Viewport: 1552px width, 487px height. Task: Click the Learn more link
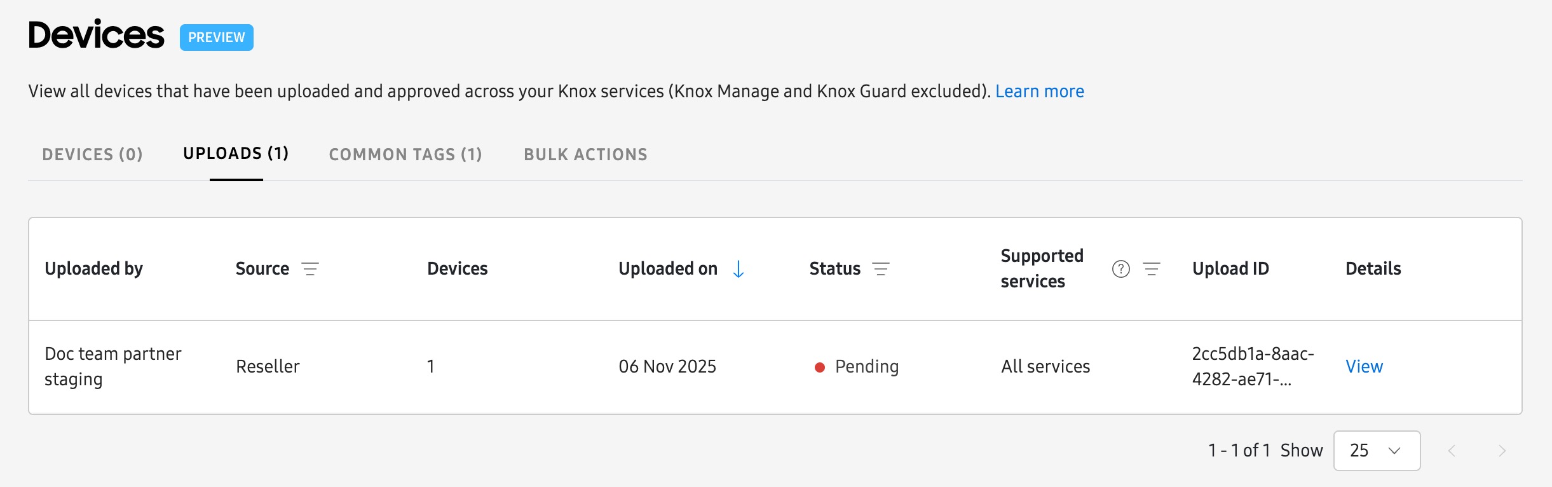1039,92
